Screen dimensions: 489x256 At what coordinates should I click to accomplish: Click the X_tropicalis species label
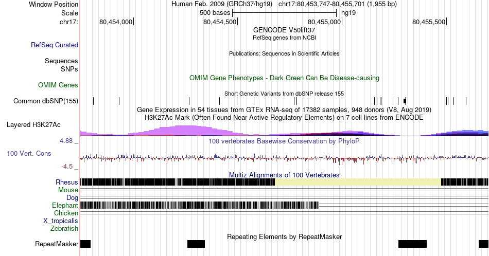[x=61, y=221]
